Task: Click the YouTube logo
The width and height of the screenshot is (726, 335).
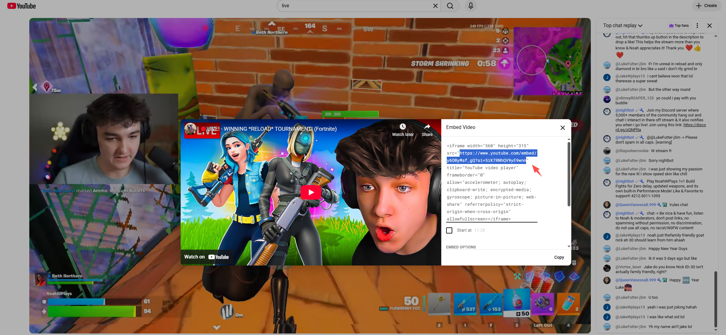Action: (21, 5)
